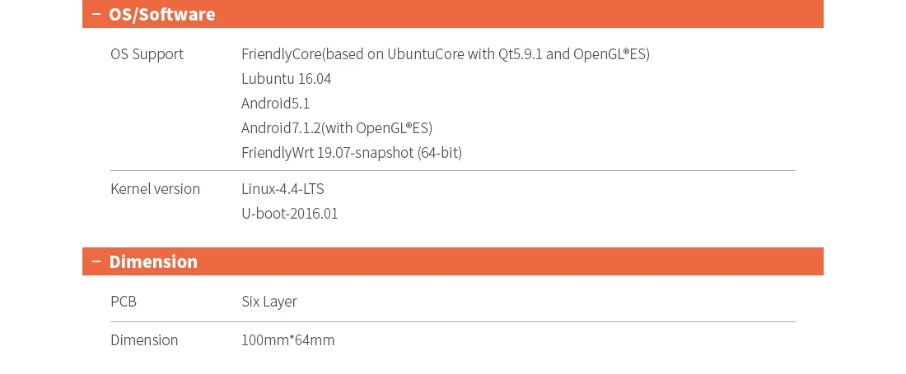Click the Android5.1 entry
Viewport: 906px width, 374px height.
(275, 104)
